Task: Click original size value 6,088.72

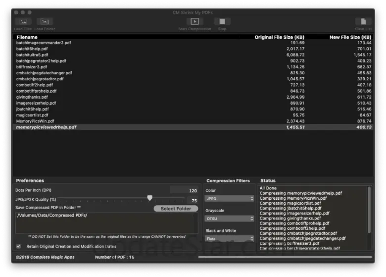Action: point(295,55)
